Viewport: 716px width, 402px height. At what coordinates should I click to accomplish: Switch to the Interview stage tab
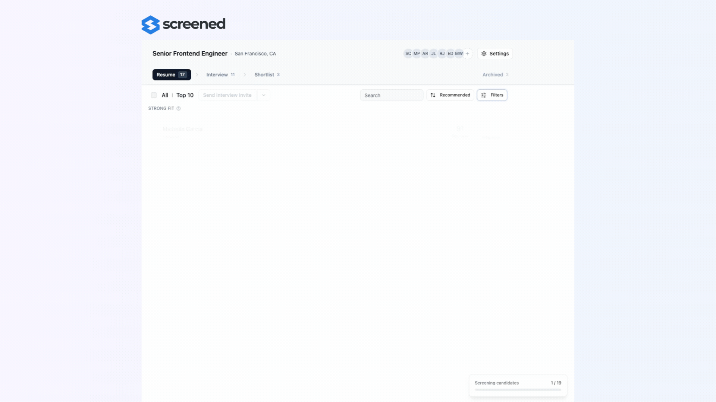point(220,75)
